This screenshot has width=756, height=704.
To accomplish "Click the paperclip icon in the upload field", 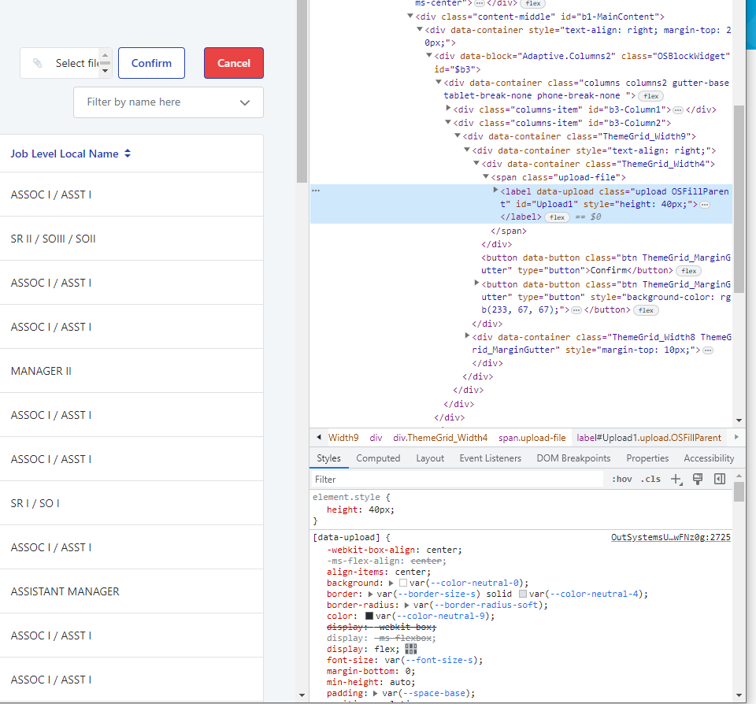I will tap(37, 63).
